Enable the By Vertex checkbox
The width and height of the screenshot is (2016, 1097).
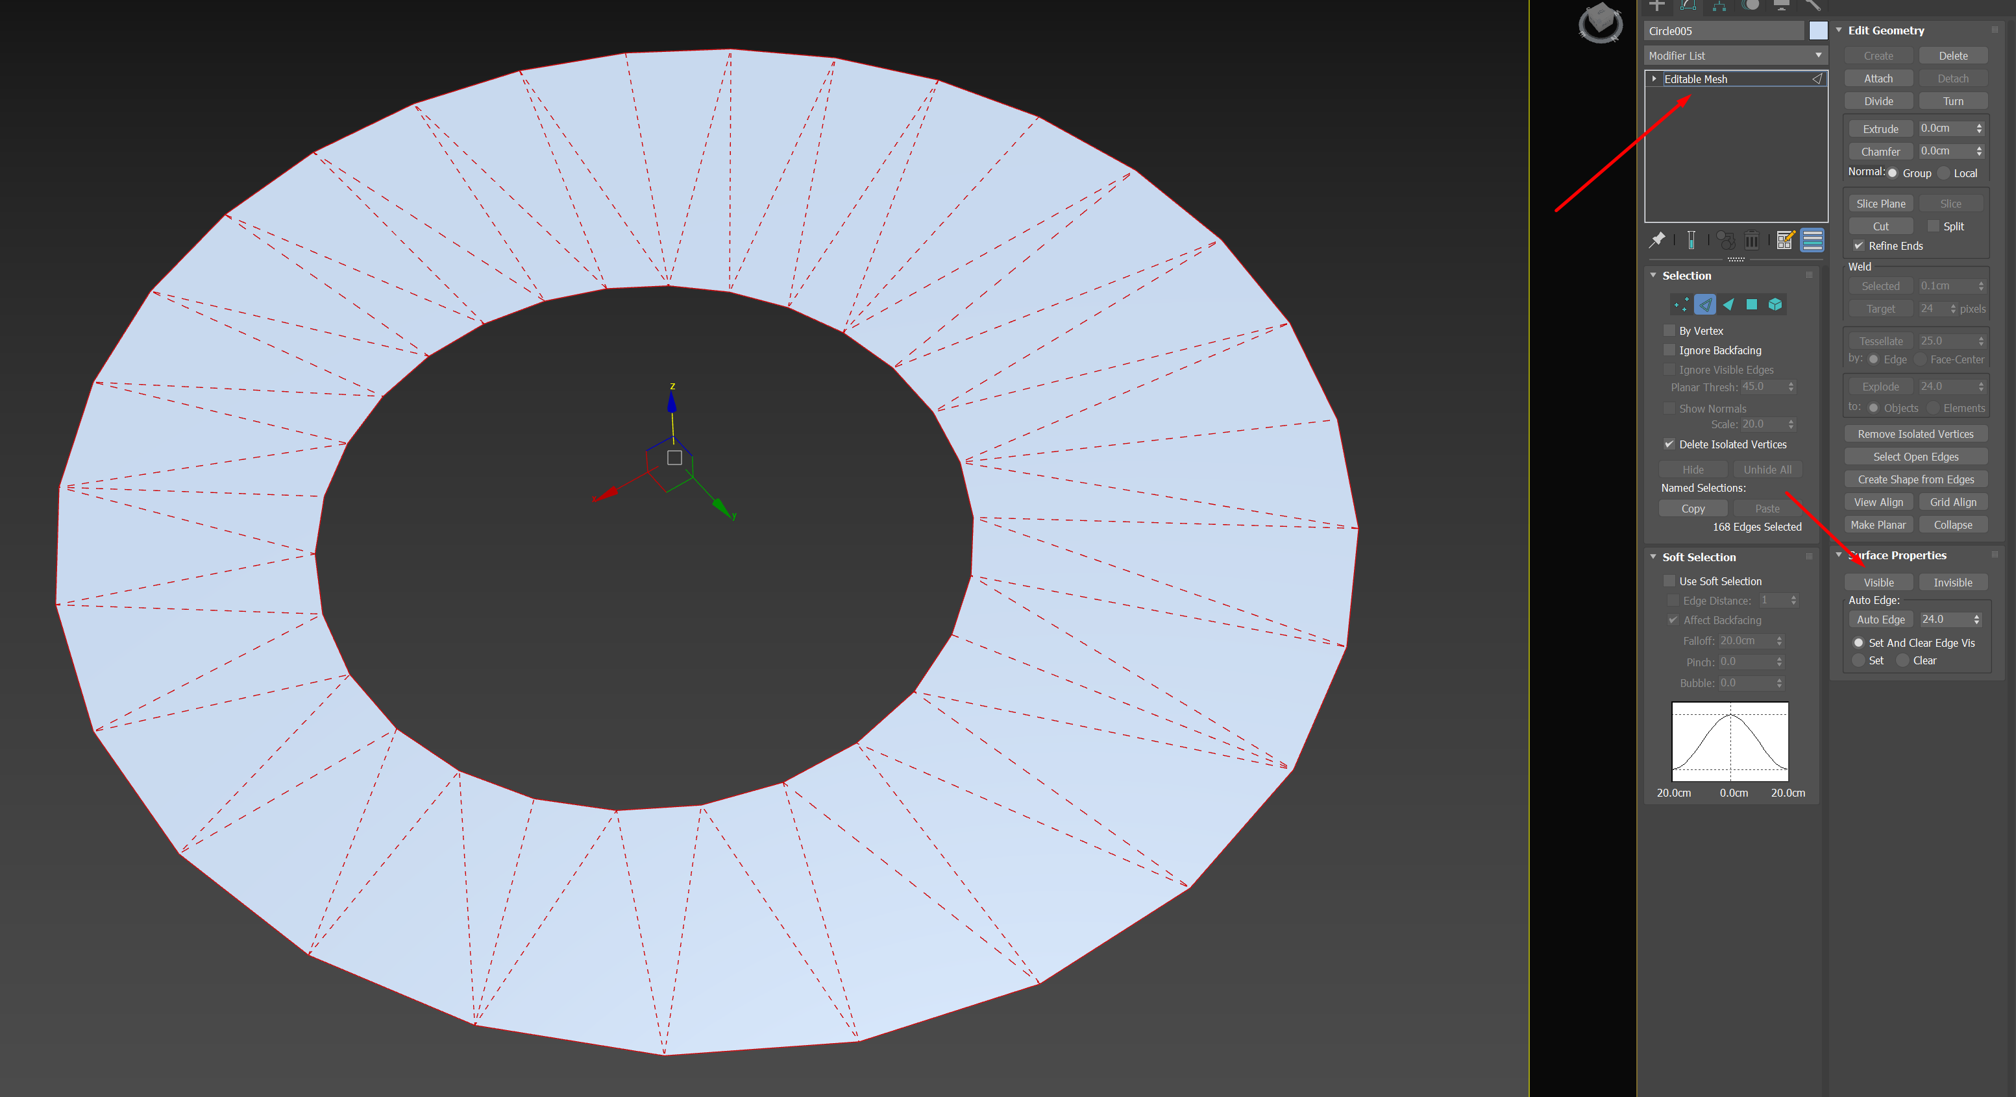tap(1669, 331)
